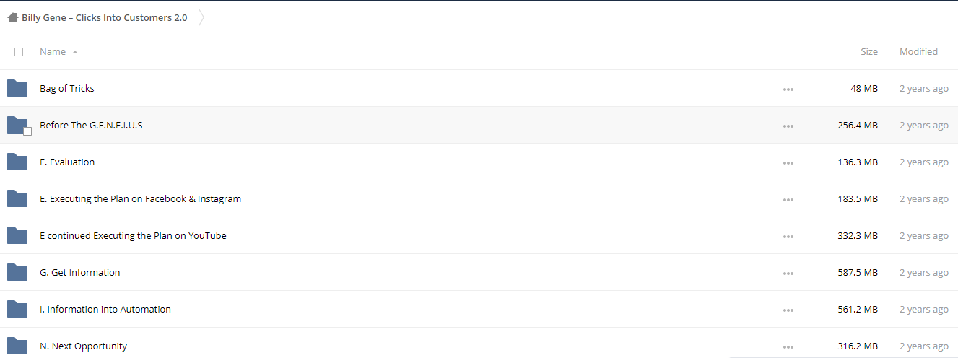Sort the file list by the Size column
The height and width of the screenshot is (358, 958).
coord(869,51)
